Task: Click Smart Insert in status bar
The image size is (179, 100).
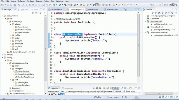Action: tap(114, 97)
